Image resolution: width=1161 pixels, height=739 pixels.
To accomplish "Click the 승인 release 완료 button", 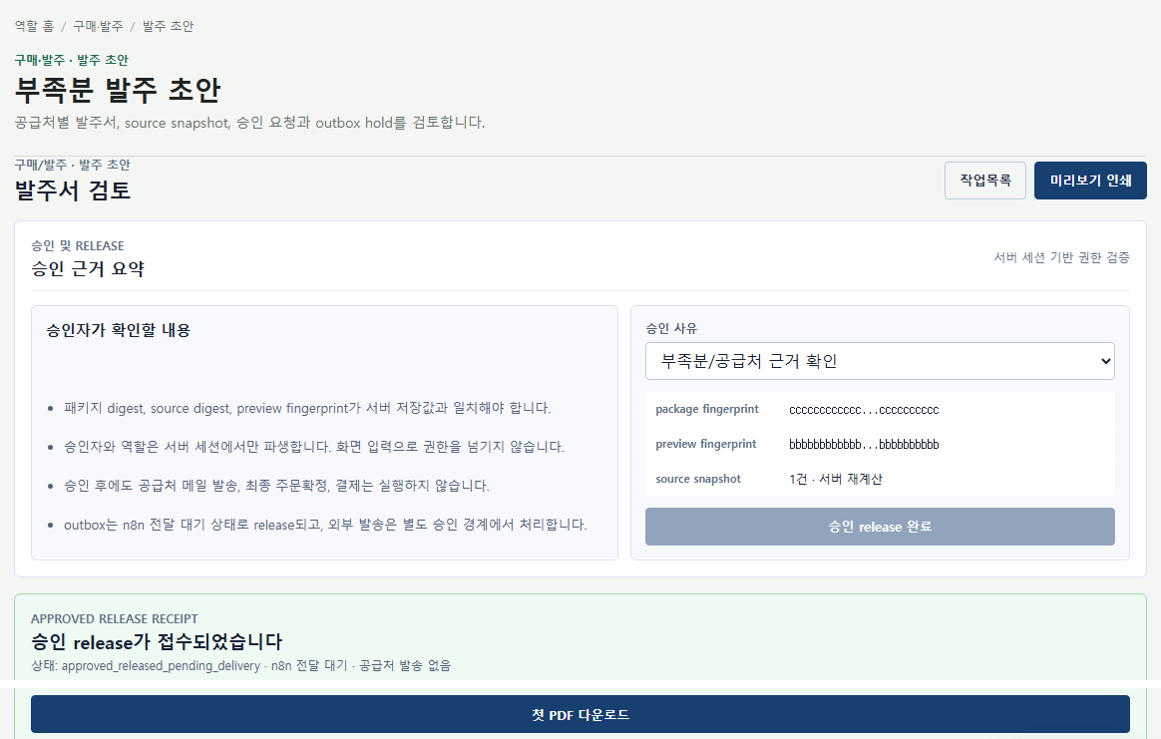I will tap(880, 527).
